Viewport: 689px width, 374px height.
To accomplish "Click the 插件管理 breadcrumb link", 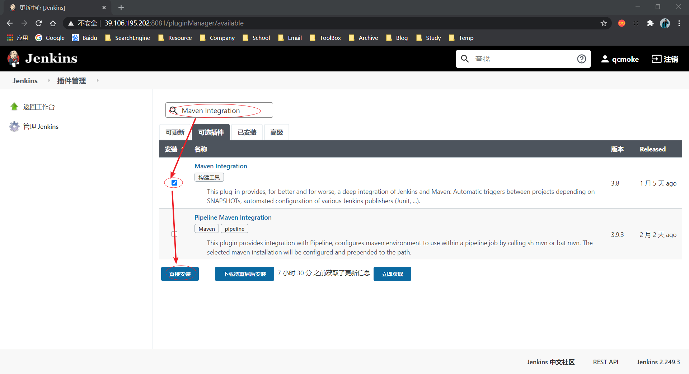I will click(x=71, y=81).
